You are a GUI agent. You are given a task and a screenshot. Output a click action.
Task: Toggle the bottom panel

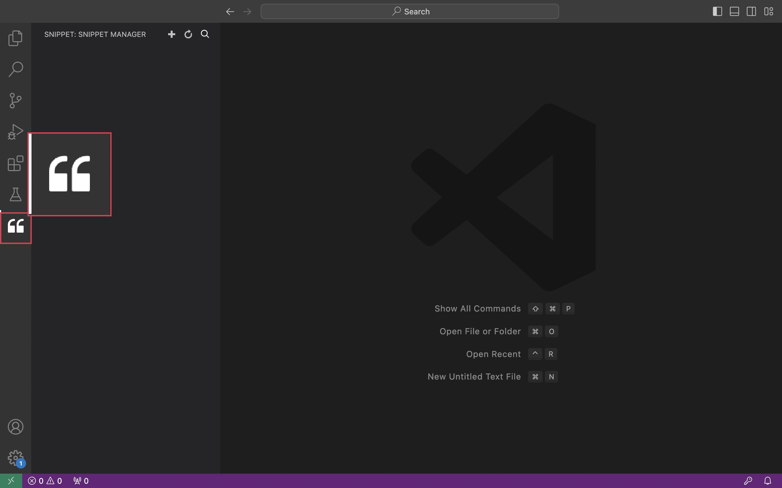click(734, 12)
